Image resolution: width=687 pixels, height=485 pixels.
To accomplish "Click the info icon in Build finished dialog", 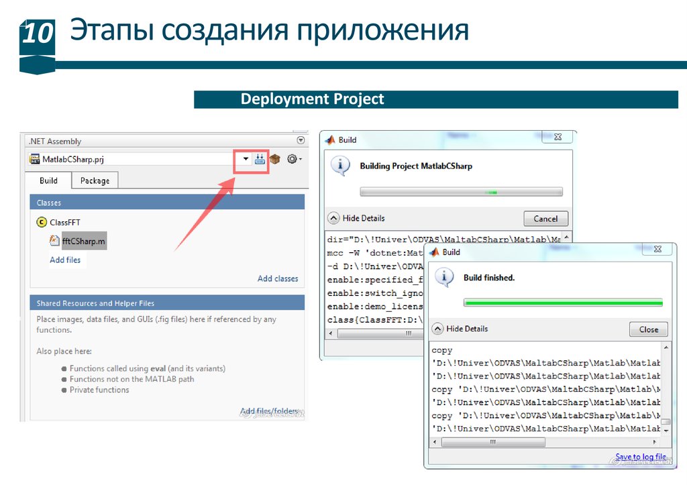I will pos(443,278).
